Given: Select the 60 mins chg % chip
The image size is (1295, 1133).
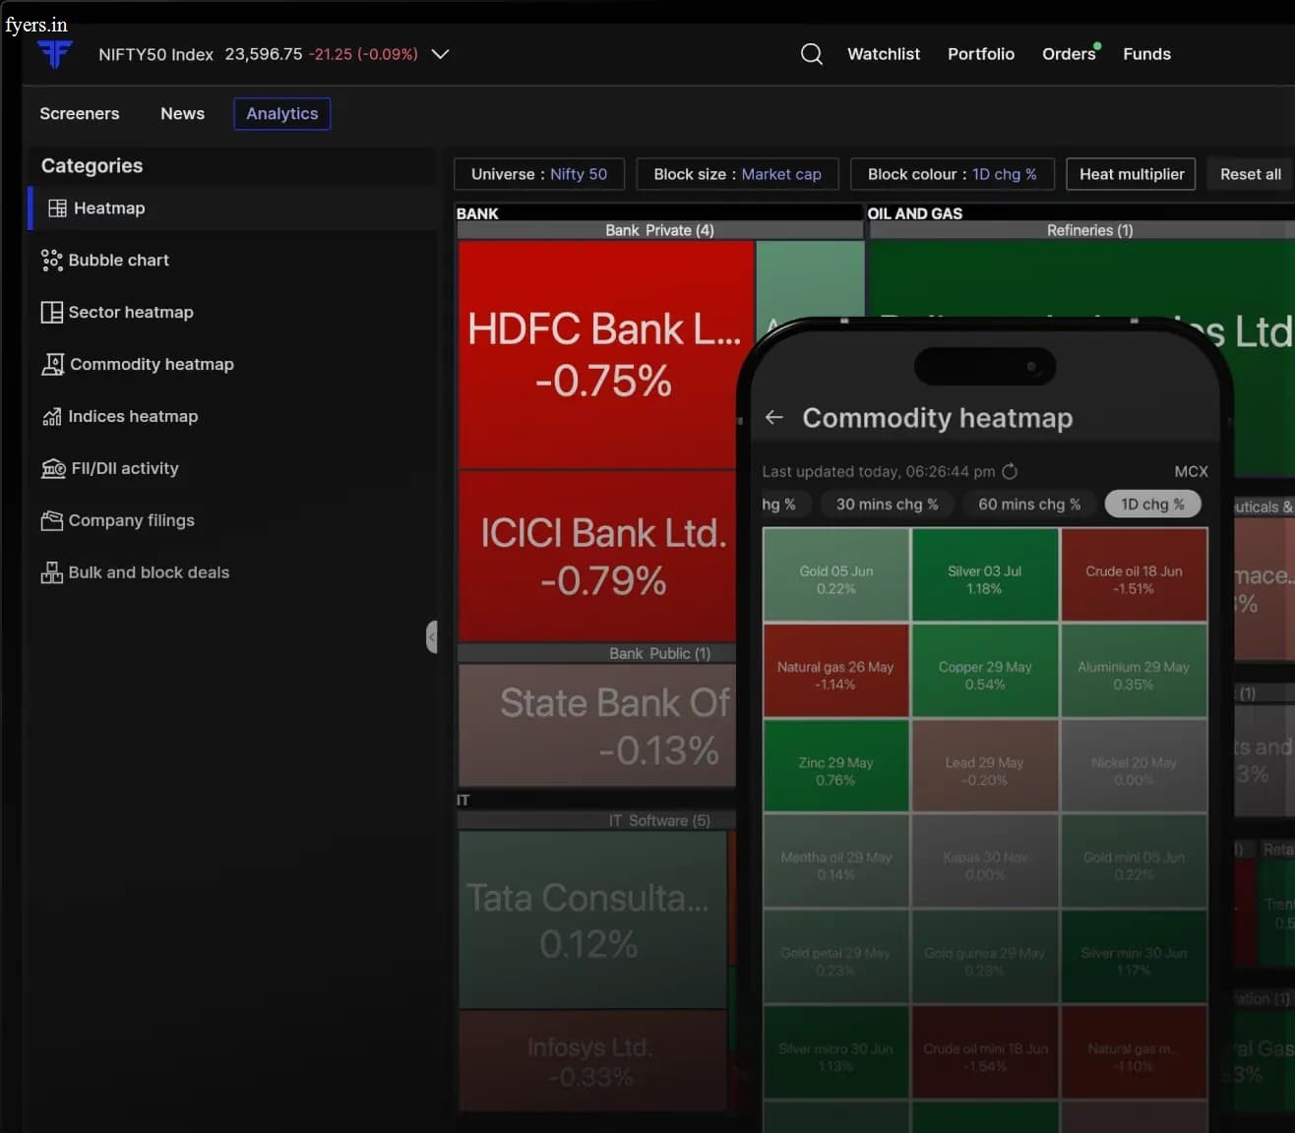Looking at the screenshot, I should (1029, 505).
